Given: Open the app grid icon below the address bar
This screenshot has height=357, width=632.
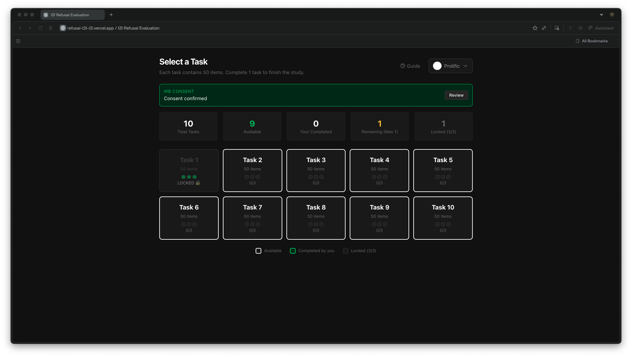Looking at the screenshot, I should point(18,41).
